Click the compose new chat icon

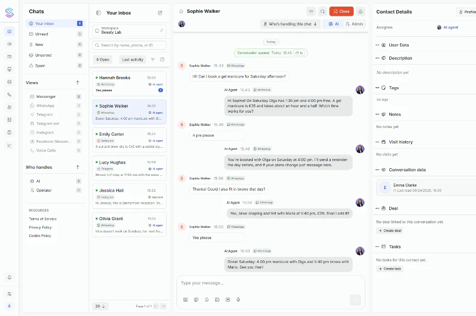pos(160,13)
